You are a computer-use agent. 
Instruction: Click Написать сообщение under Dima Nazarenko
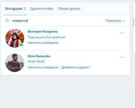(43, 67)
